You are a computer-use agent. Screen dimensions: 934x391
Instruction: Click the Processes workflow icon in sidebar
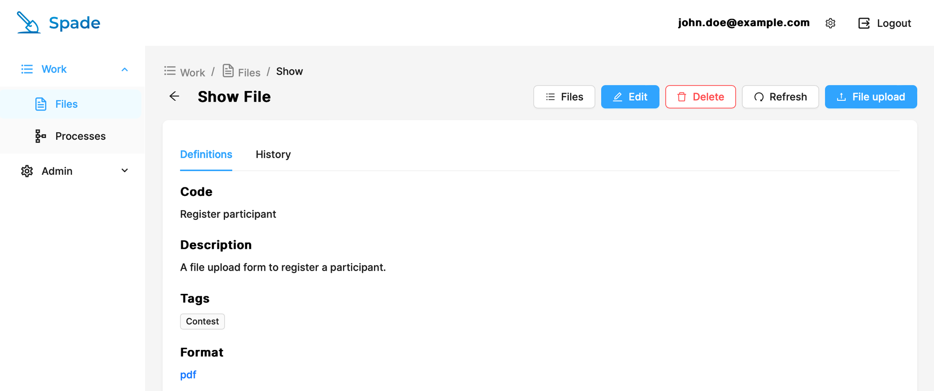pos(41,136)
